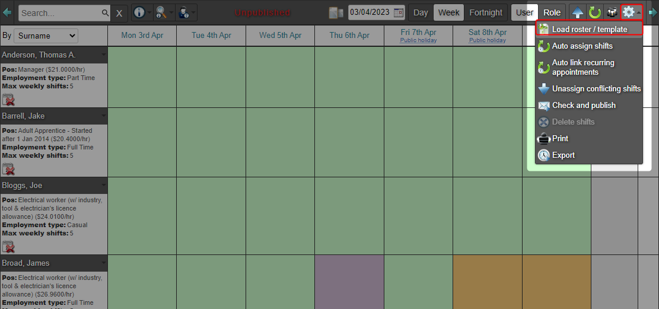The width and height of the screenshot is (659, 309).
Task: Click the calendar-cross icon under Bloggs, Joe
Action: pyautogui.click(x=8, y=247)
